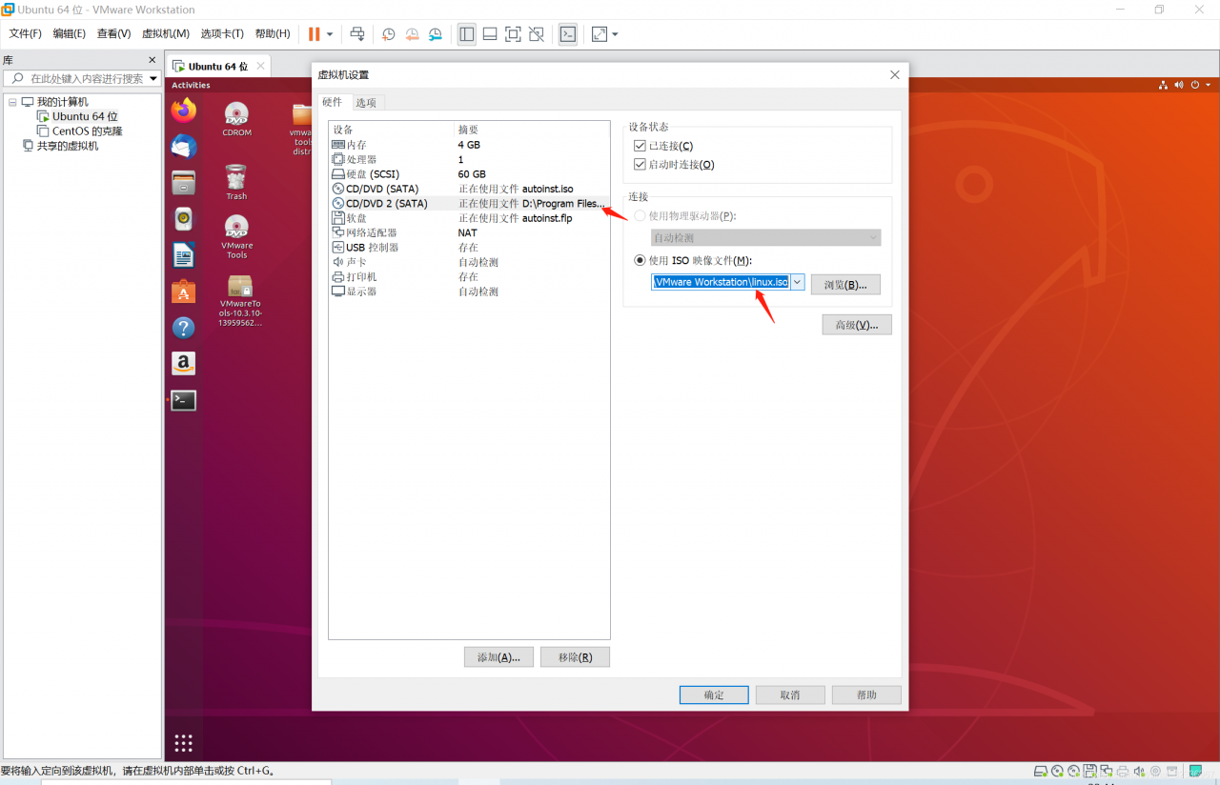Open the 虚拟机(M) menu
Image resolution: width=1220 pixels, height=785 pixels.
166,33
